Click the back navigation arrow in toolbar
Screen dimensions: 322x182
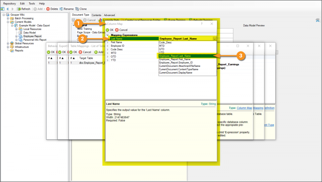8,9
